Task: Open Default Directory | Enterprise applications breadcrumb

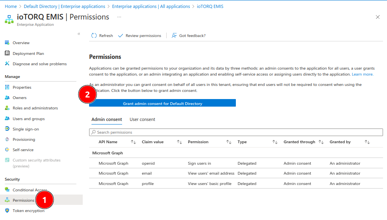Action: pyautogui.click(x=64, y=6)
